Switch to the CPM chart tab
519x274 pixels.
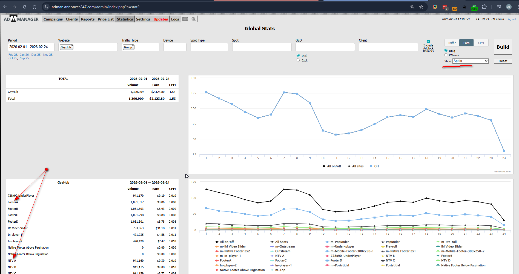(481, 43)
